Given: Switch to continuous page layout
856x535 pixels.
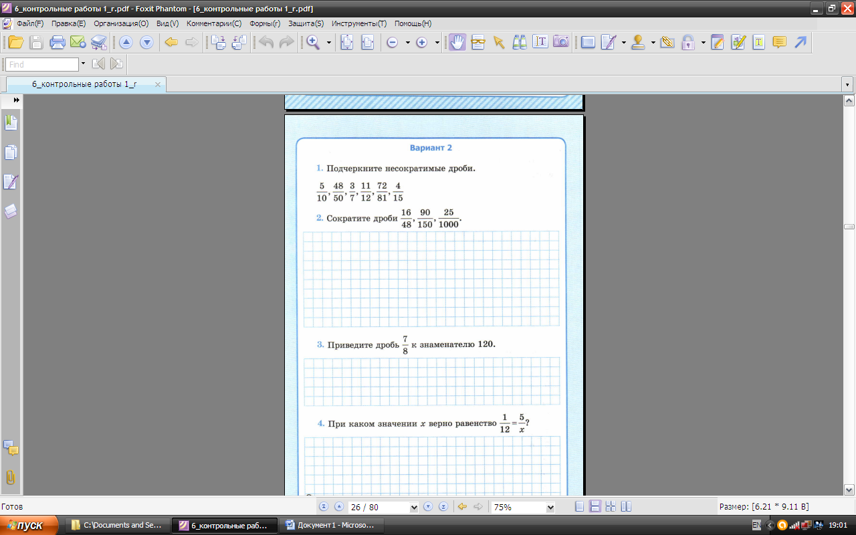Looking at the screenshot, I should tap(595, 507).
